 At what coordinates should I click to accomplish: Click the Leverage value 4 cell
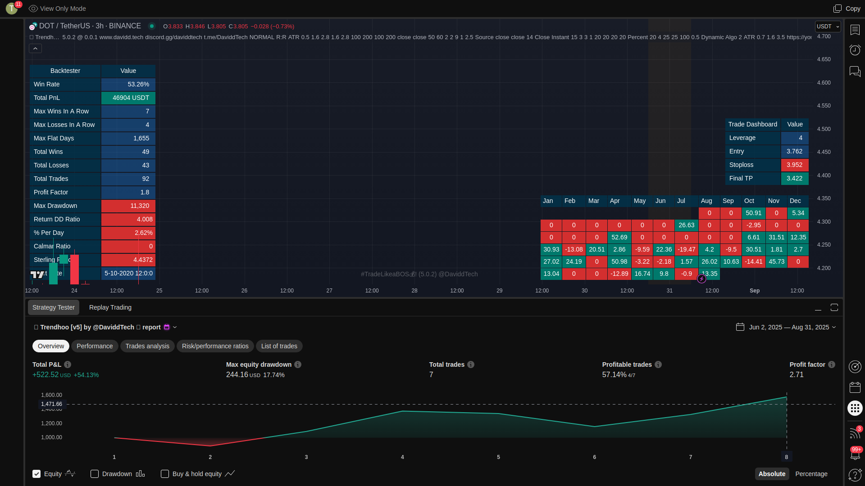[x=795, y=138]
